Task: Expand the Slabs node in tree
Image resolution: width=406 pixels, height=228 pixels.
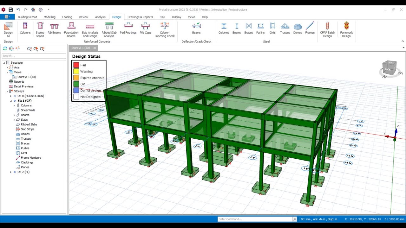Action: pos(14,120)
